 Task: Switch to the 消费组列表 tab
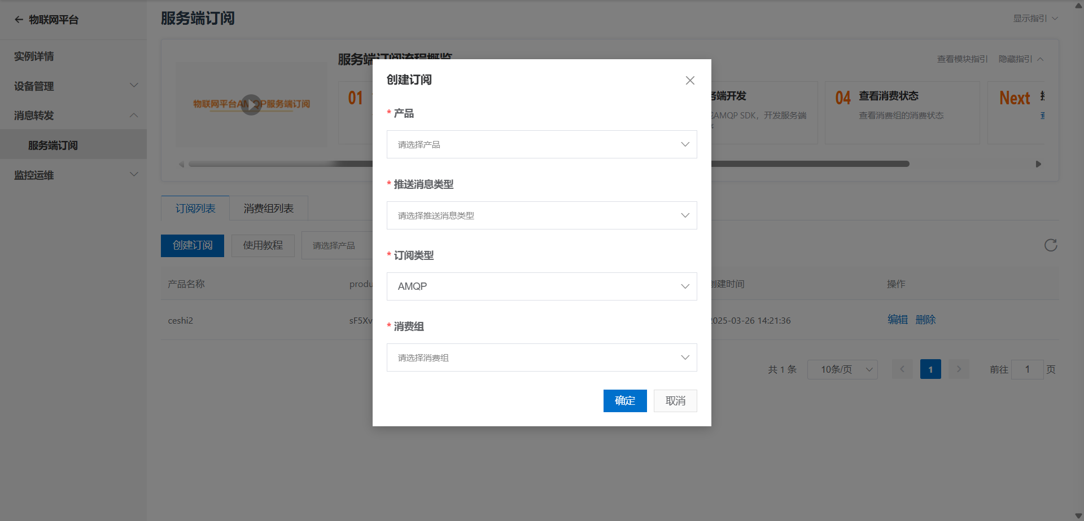[x=269, y=208]
